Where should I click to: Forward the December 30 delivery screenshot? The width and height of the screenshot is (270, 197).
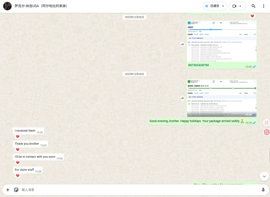coord(182,98)
